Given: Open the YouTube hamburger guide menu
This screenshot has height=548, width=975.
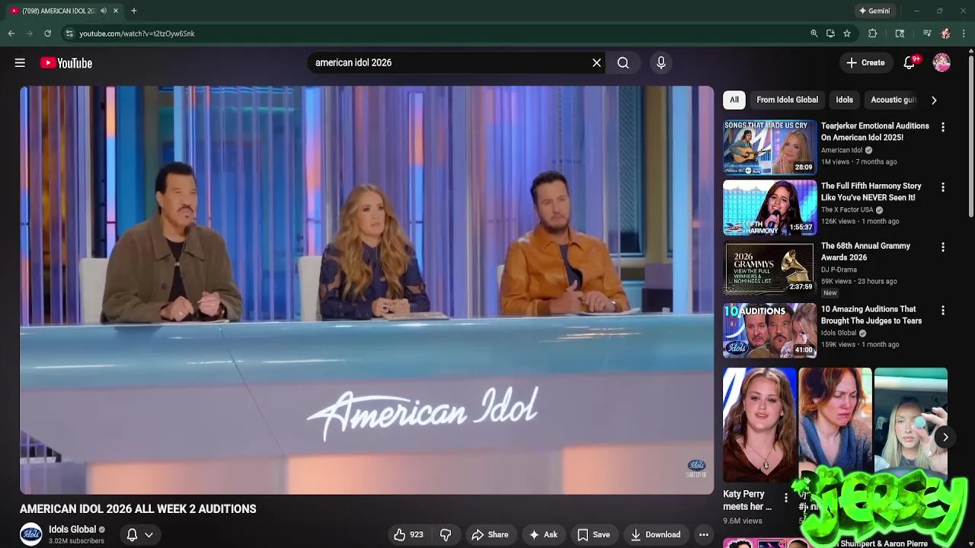Looking at the screenshot, I should pos(20,63).
